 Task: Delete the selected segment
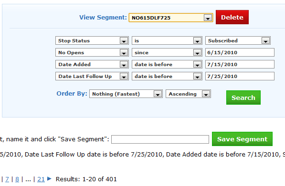232,17
